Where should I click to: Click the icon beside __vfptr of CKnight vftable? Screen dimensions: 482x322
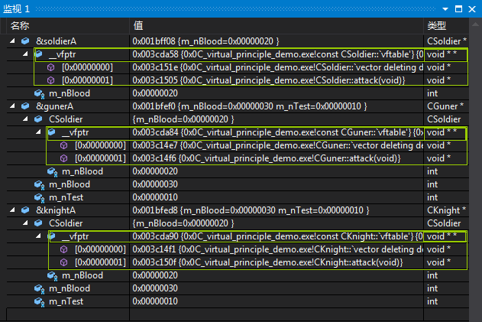52,236
